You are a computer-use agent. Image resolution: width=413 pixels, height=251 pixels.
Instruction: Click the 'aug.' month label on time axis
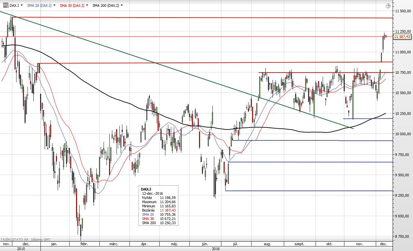coord(267,244)
